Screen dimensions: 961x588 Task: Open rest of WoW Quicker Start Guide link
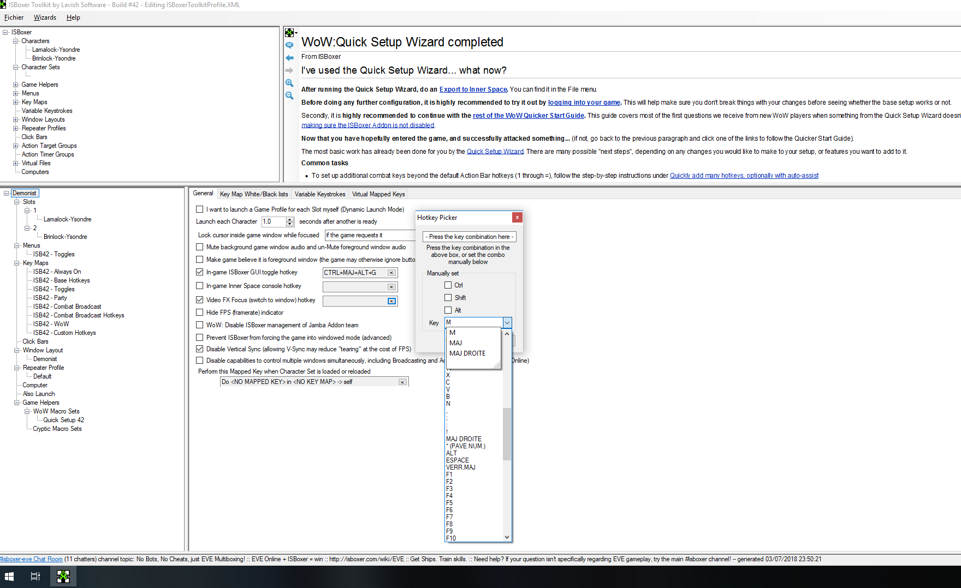(529, 116)
